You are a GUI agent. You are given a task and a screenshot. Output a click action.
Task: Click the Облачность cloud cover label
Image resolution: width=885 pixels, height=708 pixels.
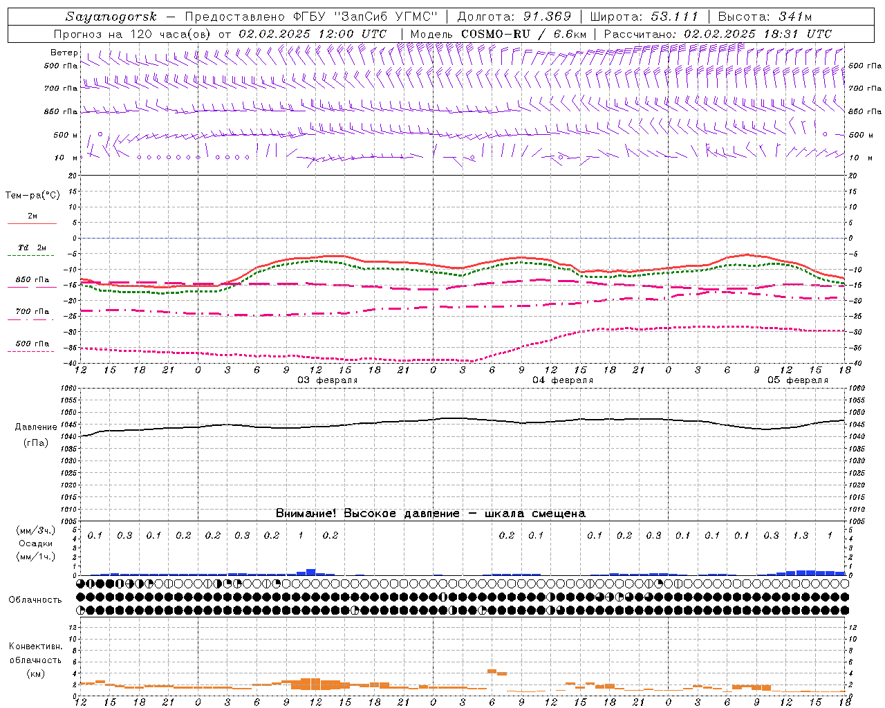pyautogui.click(x=35, y=600)
